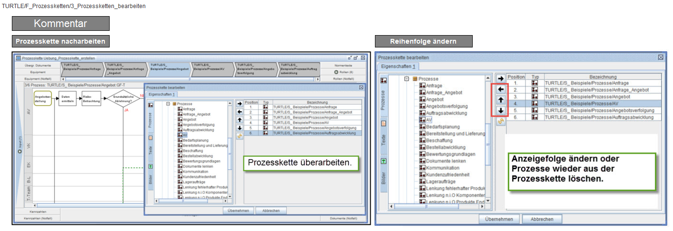The image size is (673, 231).
Task: Click Abbrechen in Prozesskette nacharbeiten dialog
Action: coord(271,211)
